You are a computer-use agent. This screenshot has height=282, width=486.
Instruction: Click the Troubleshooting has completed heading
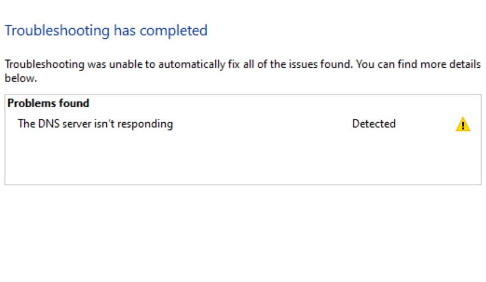coord(106,30)
